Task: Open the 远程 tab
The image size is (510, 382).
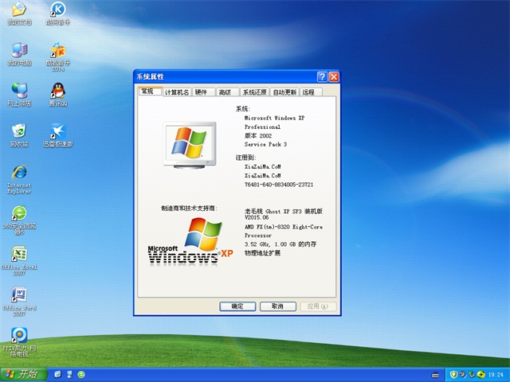Action: 308,92
